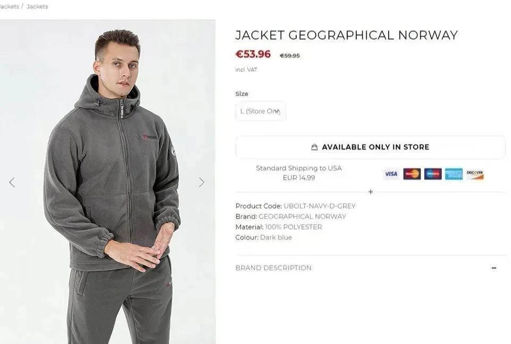Click the Visa payment icon
Screen dimensions: 511x344
point(391,174)
